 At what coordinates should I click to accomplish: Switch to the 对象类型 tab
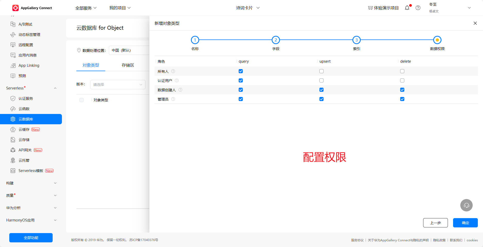[x=91, y=65]
